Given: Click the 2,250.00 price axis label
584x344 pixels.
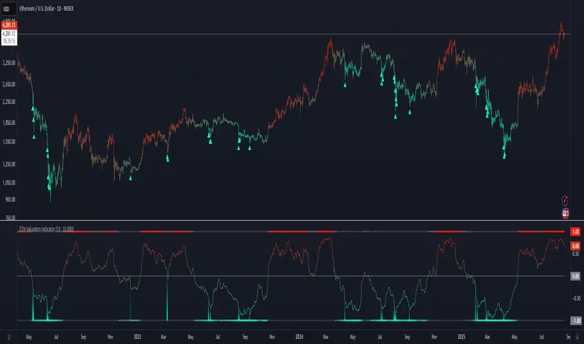Looking at the screenshot, I should click(9, 101).
